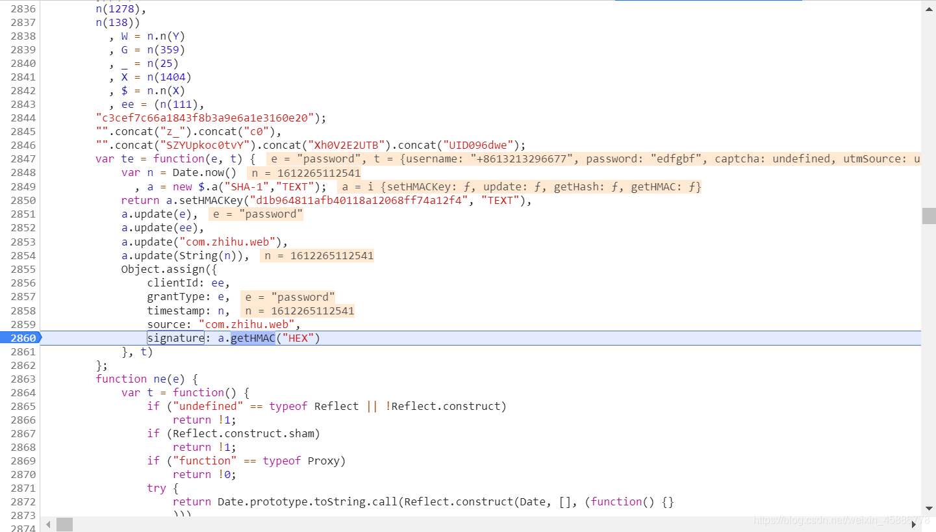Image resolution: width=936 pixels, height=532 pixels.
Task: Click the signature property on line 2860
Action: (x=175, y=338)
